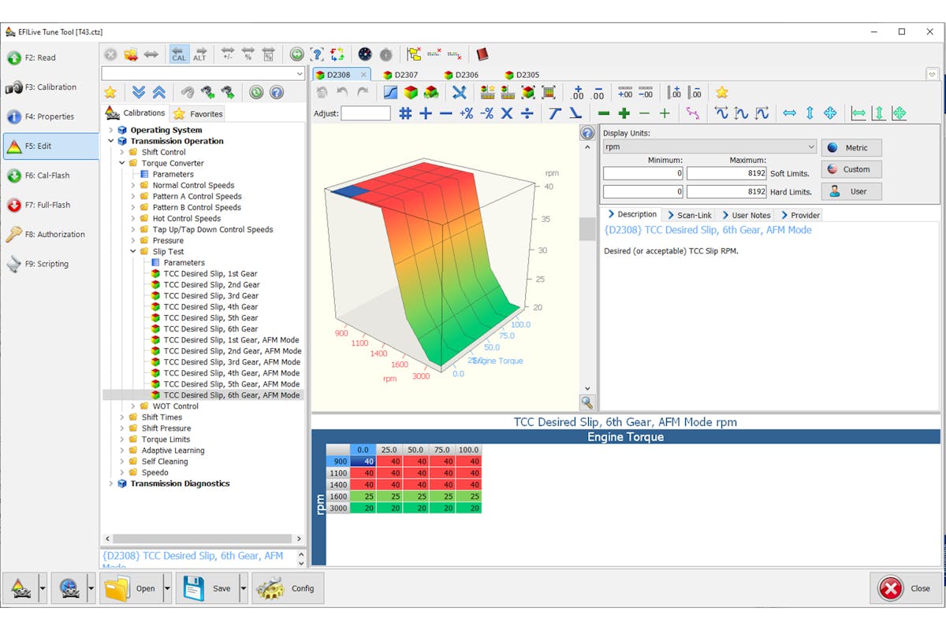Click the gauge dashboard icon in toolbar
Screen dimensions: 946x630
coord(364,54)
